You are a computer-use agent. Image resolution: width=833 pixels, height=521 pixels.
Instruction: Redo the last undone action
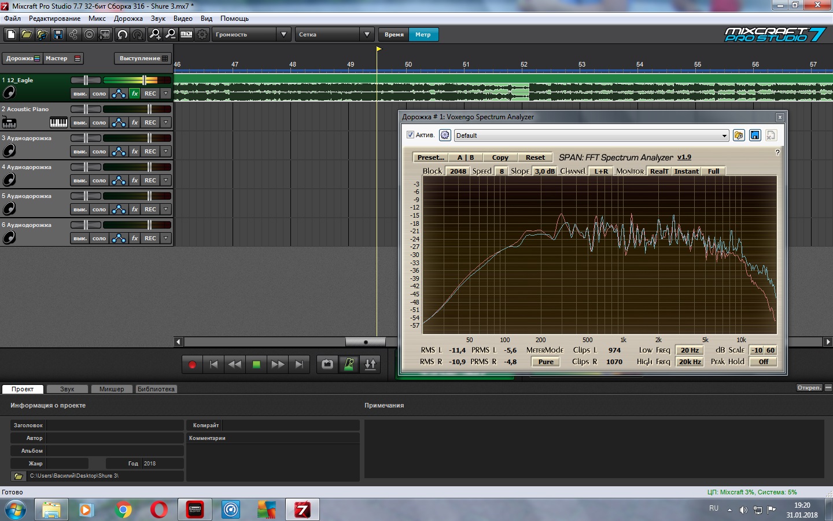pyautogui.click(x=138, y=35)
